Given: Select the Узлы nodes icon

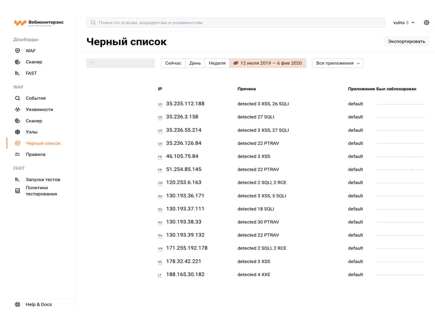Looking at the screenshot, I should pyautogui.click(x=17, y=132).
